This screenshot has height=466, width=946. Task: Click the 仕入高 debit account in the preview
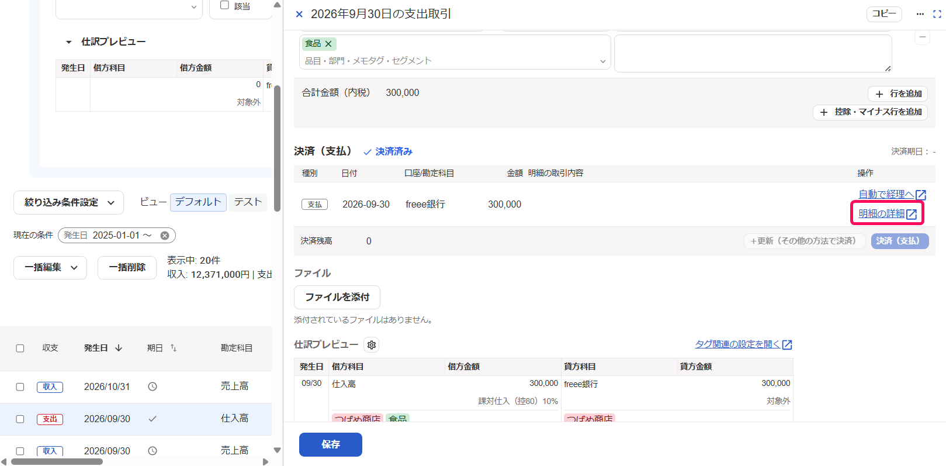pos(344,384)
